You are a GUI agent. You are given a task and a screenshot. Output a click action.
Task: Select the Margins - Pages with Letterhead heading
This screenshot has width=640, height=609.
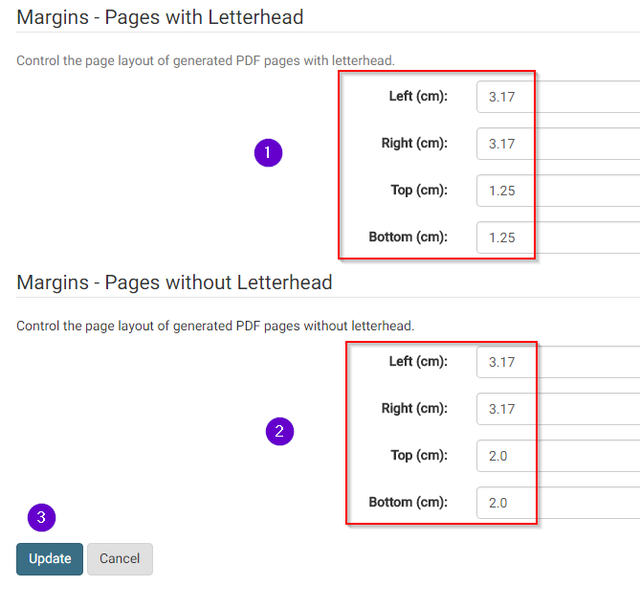click(160, 17)
